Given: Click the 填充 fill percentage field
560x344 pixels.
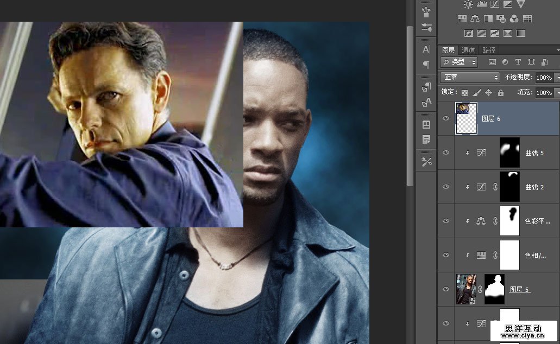Looking at the screenshot, I should (x=544, y=93).
